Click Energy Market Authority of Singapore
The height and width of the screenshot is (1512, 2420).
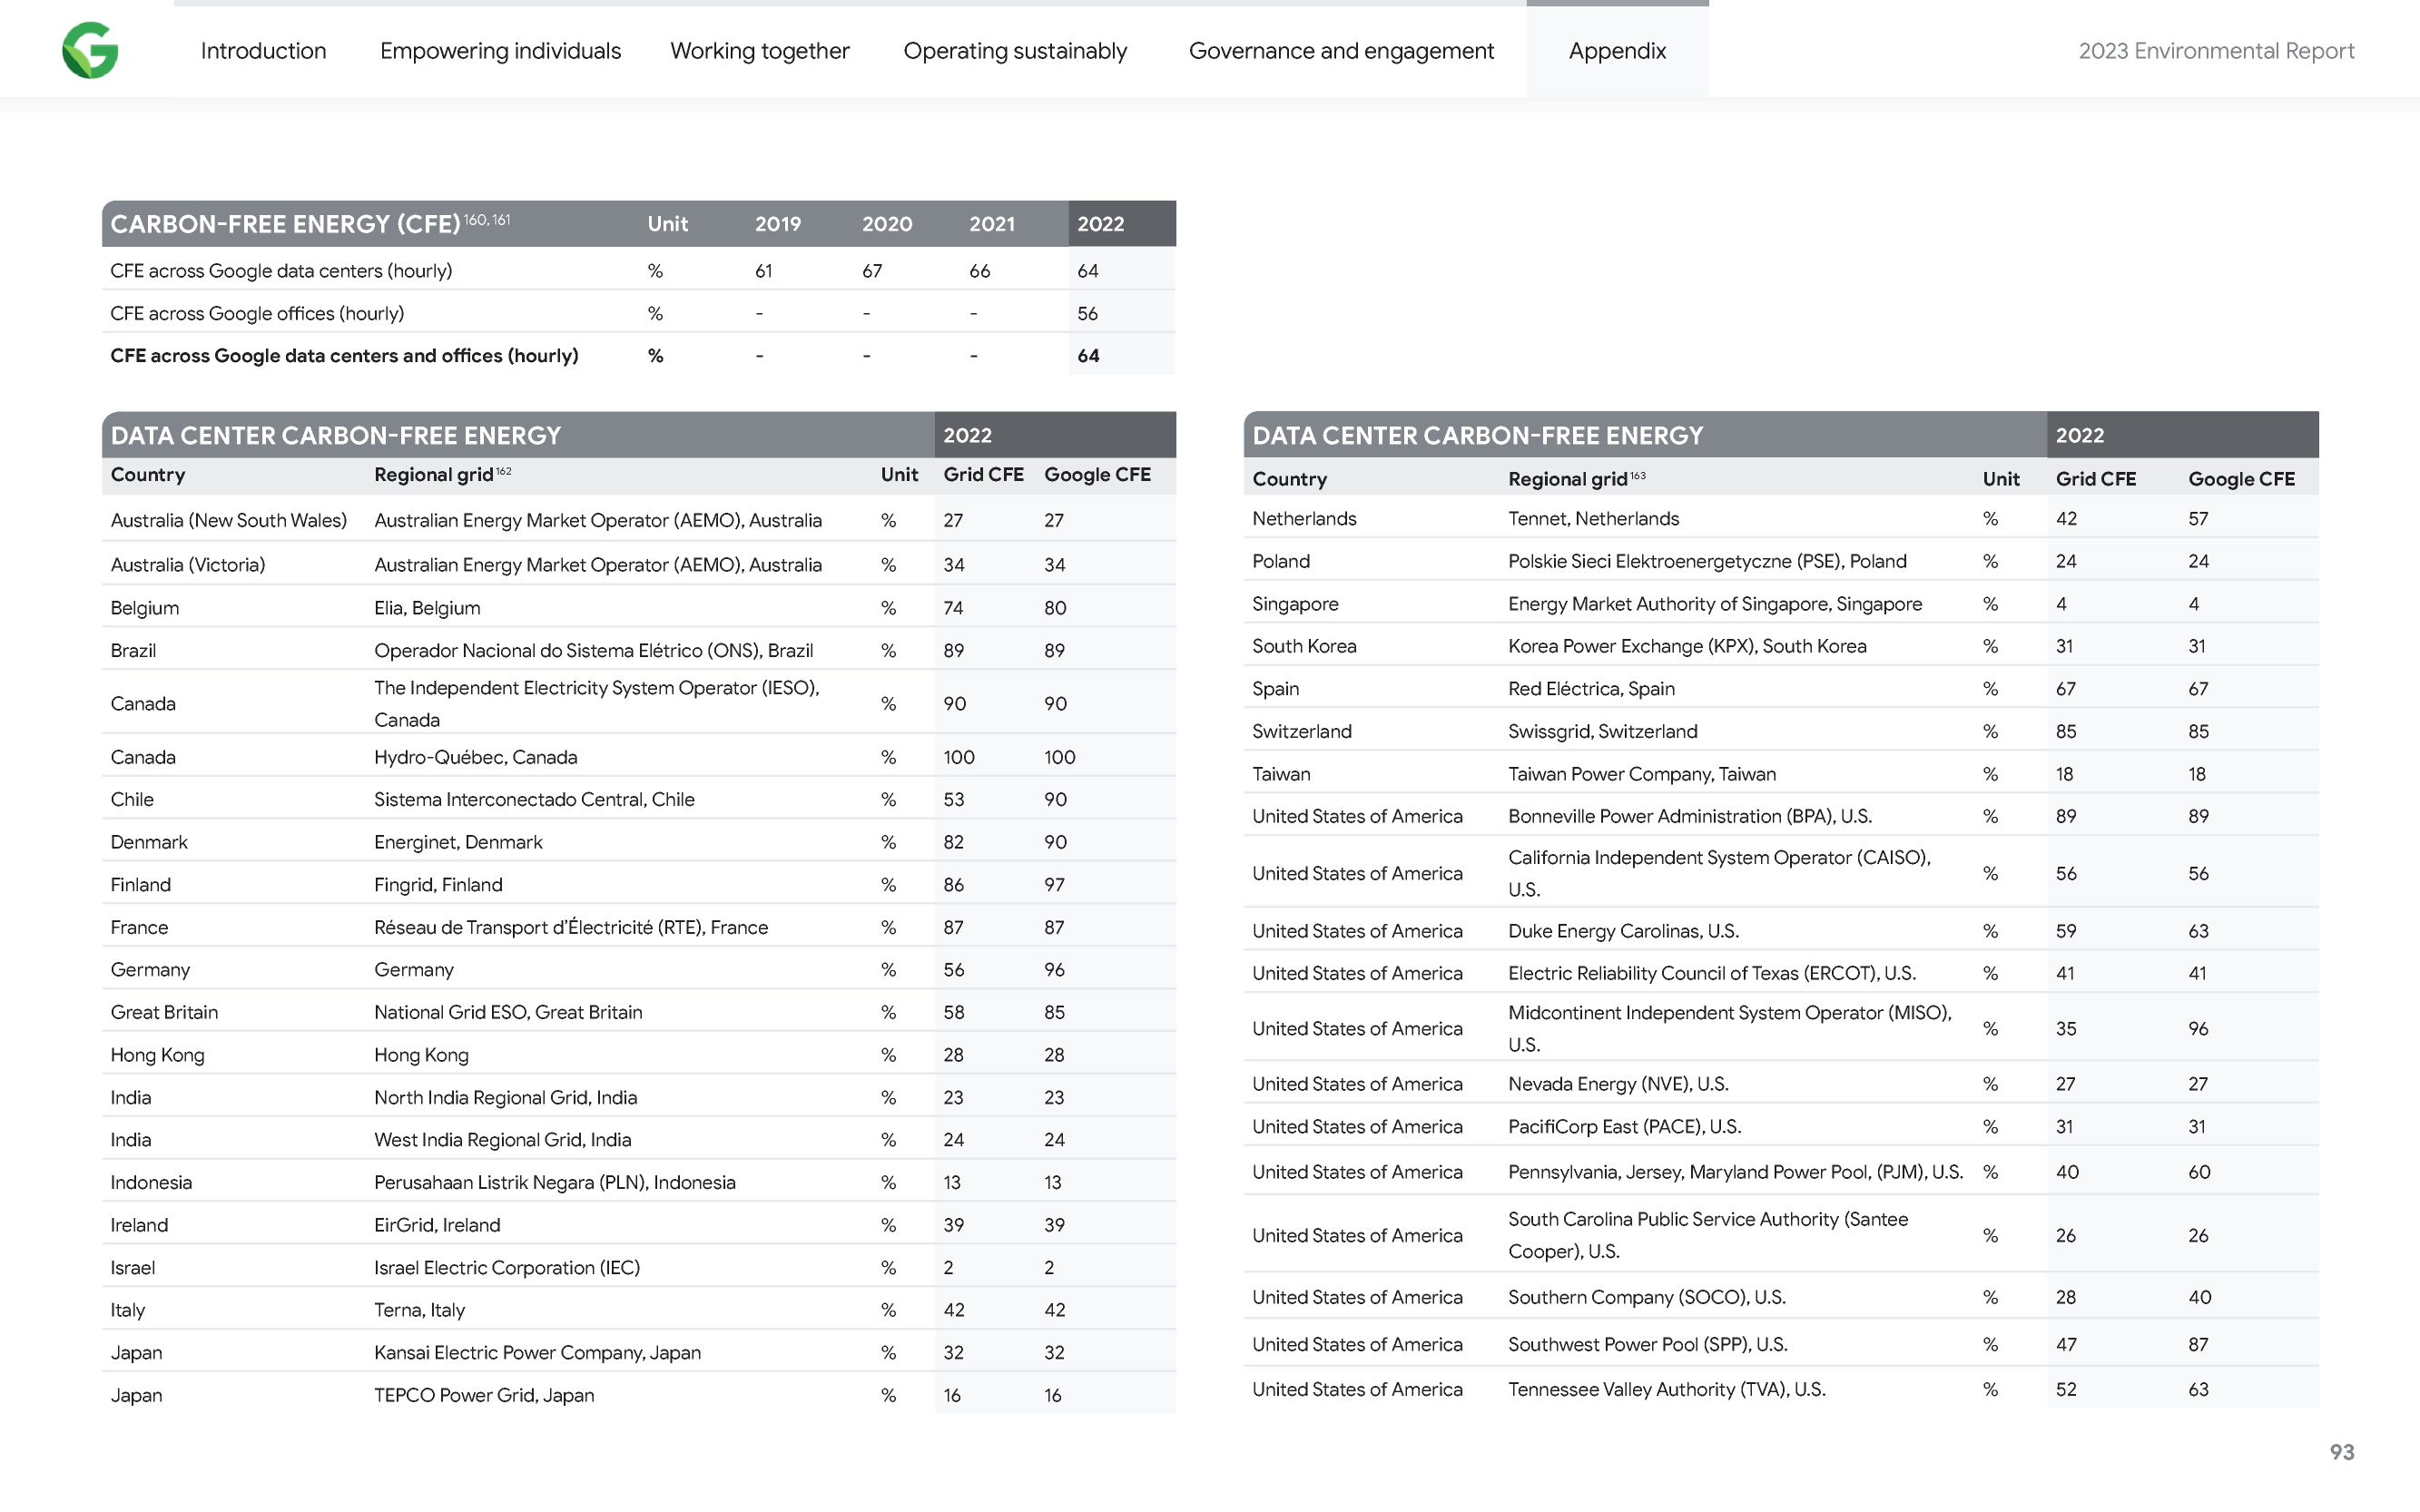pyautogui.click(x=1715, y=604)
